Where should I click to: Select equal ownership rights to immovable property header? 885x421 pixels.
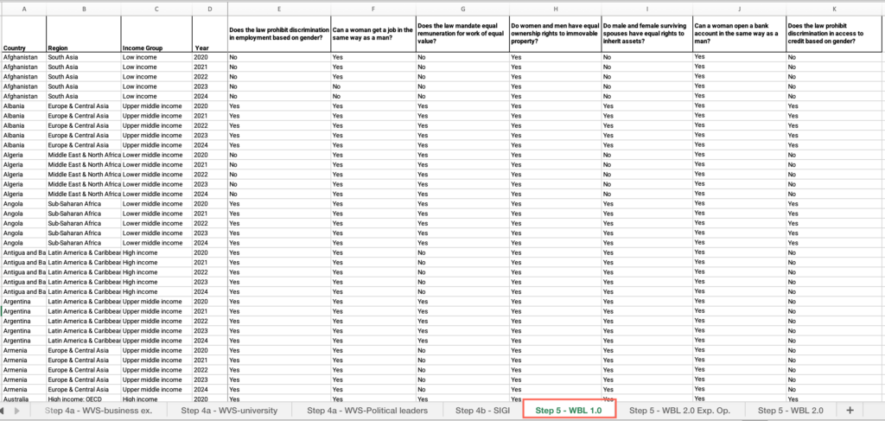[x=556, y=34]
